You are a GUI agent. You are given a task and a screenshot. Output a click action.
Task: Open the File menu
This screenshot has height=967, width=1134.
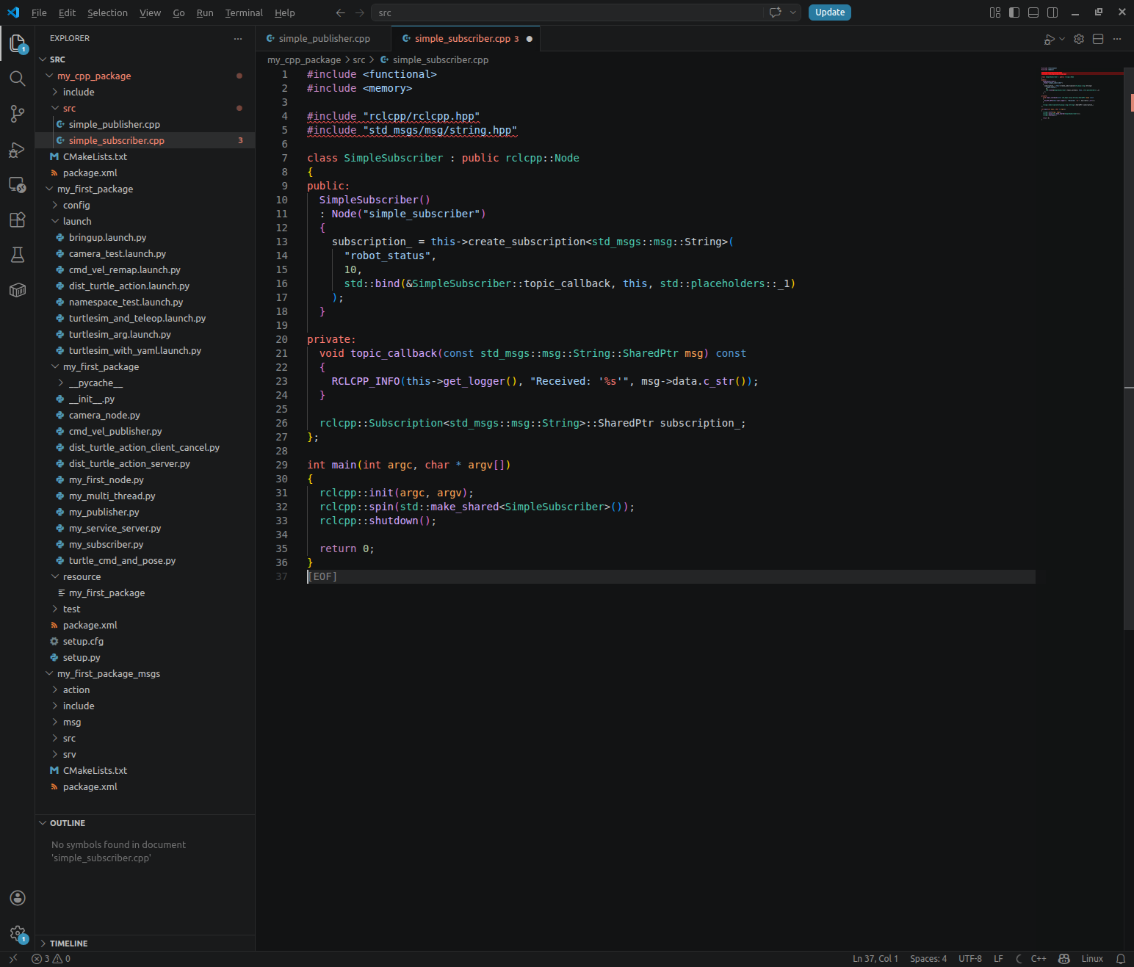(x=39, y=12)
